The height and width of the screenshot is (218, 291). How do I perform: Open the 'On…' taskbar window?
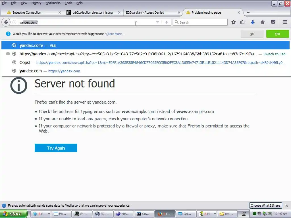(x=186, y=214)
